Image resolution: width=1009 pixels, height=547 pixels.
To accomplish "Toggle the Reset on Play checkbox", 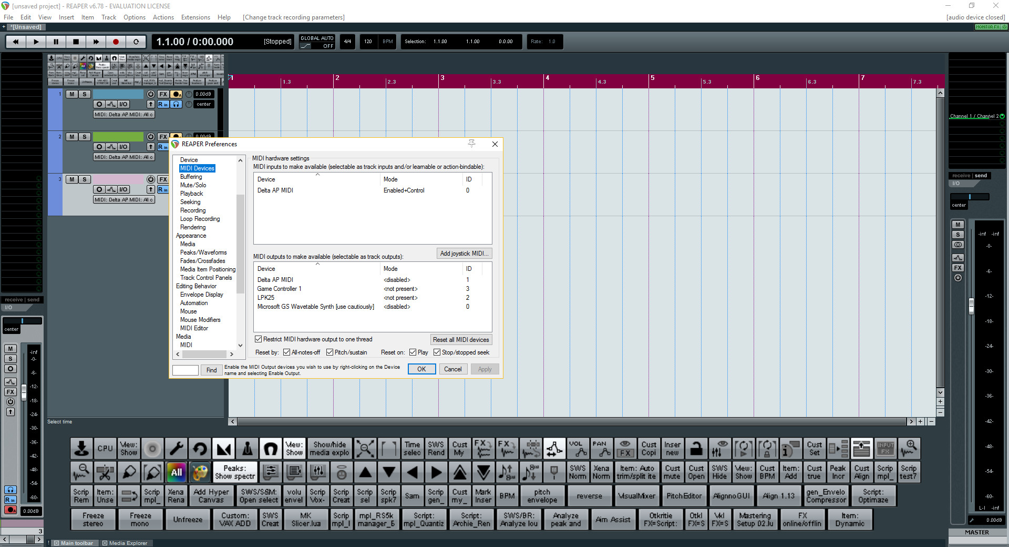I will [413, 352].
